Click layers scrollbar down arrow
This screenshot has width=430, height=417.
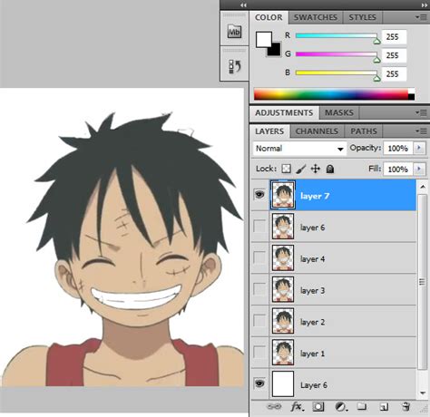click(x=423, y=393)
